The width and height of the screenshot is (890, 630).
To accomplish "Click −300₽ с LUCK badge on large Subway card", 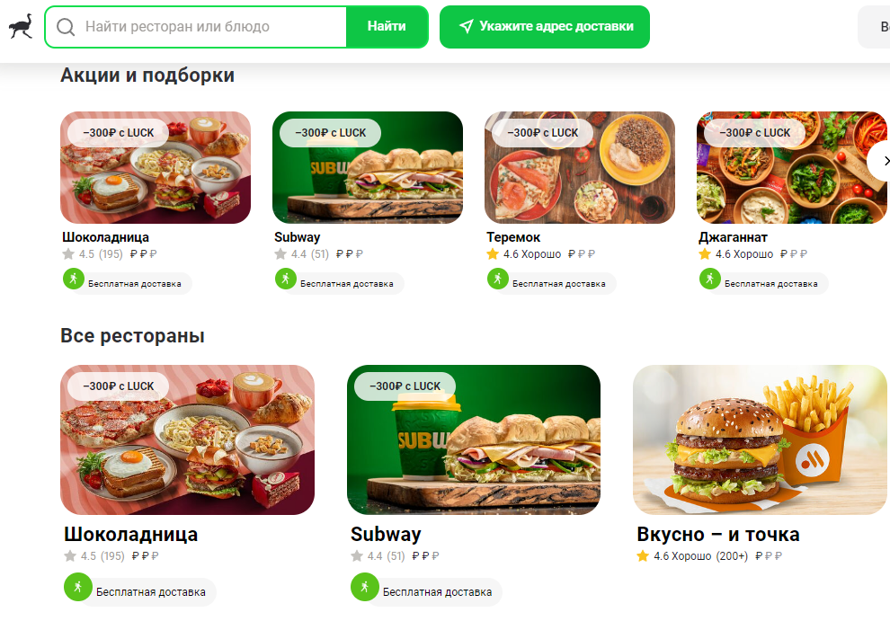I will [405, 386].
